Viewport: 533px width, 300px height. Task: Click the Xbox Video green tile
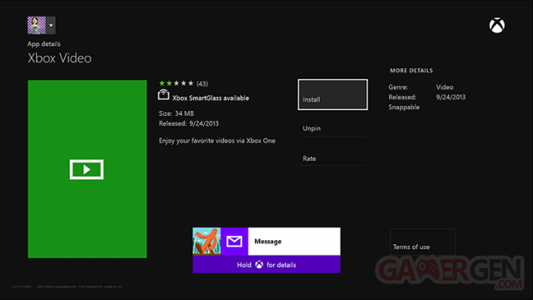(x=87, y=169)
